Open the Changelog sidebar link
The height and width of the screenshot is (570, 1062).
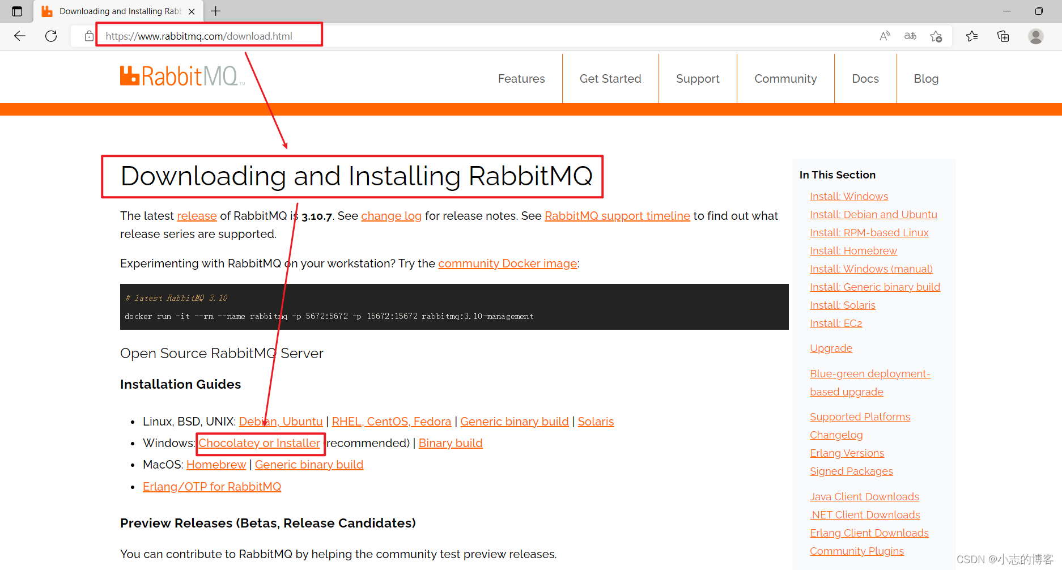[836, 435]
